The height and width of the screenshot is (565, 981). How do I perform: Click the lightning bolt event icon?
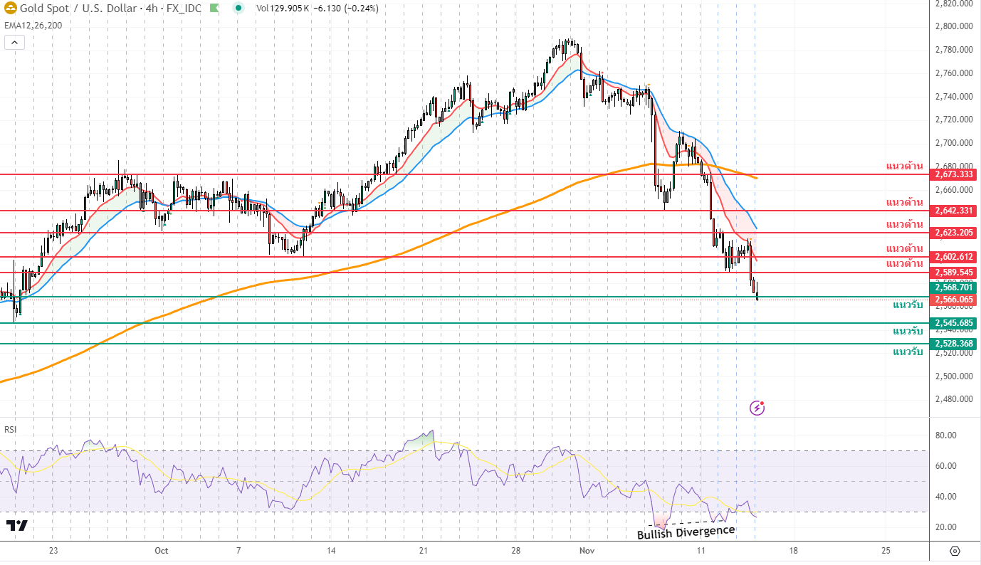(x=757, y=408)
